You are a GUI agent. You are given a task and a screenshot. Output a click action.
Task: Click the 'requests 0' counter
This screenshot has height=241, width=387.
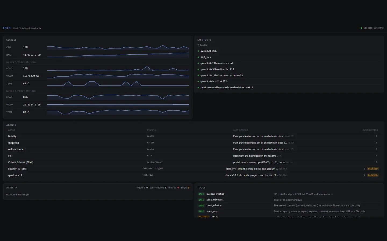click(x=142, y=188)
